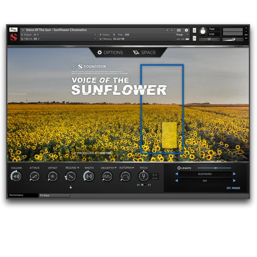Select next vowel right of AH
Viewport: 257px width, 257px height.
(235, 180)
